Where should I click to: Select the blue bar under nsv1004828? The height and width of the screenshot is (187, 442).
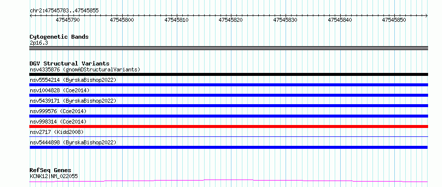[228, 95]
